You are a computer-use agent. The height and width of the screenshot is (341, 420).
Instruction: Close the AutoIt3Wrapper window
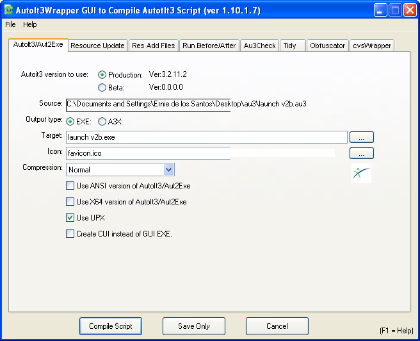click(x=410, y=10)
